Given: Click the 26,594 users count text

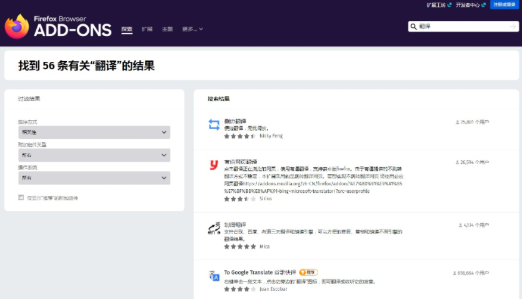Looking at the screenshot, I should [474, 162].
